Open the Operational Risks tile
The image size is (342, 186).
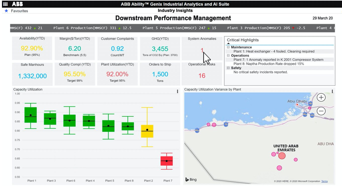point(202,73)
